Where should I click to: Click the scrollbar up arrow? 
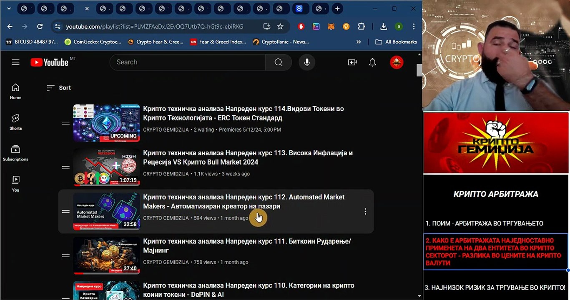pyautogui.click(x=419, y=55)
